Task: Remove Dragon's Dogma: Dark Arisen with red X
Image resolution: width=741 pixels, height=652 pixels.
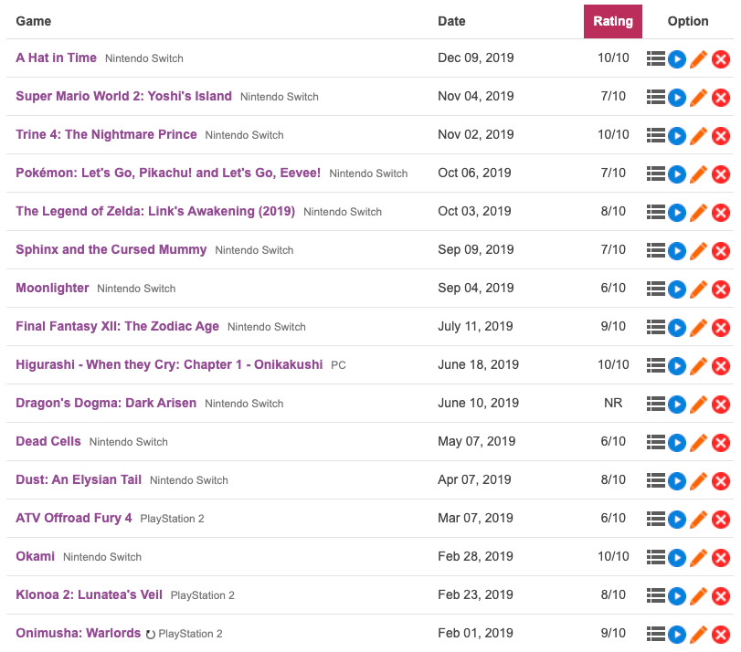Action: (720, 405)
